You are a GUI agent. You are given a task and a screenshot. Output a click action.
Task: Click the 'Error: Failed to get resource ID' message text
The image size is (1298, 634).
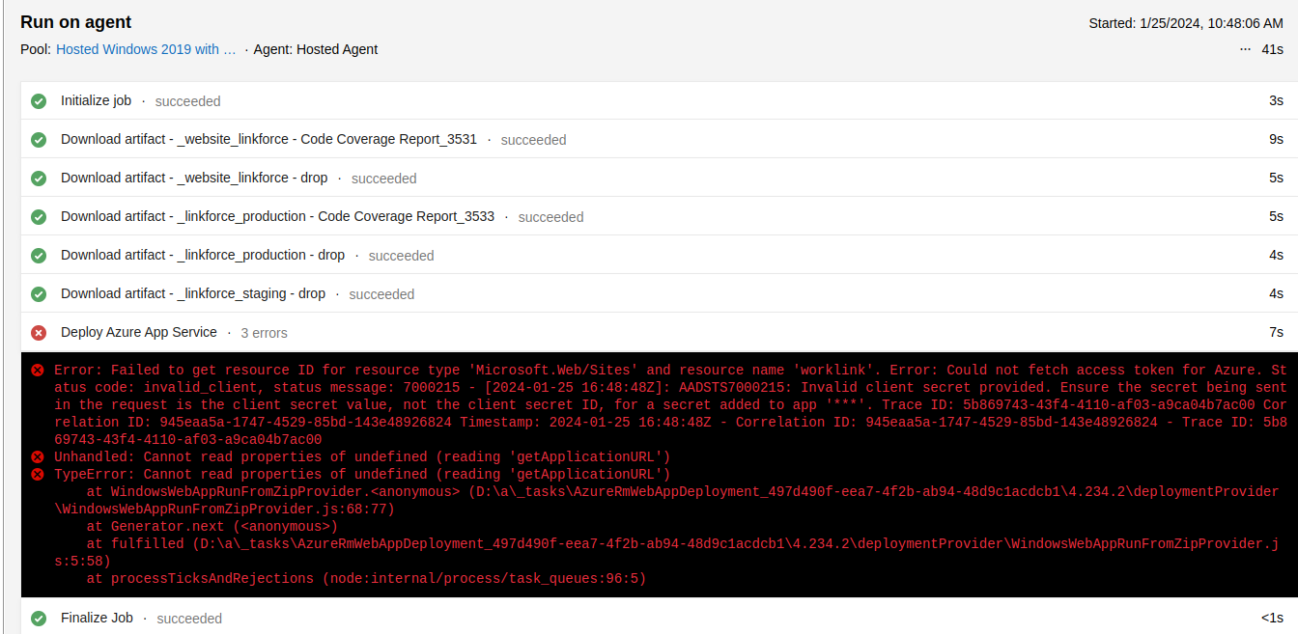(x=670, y=405)
